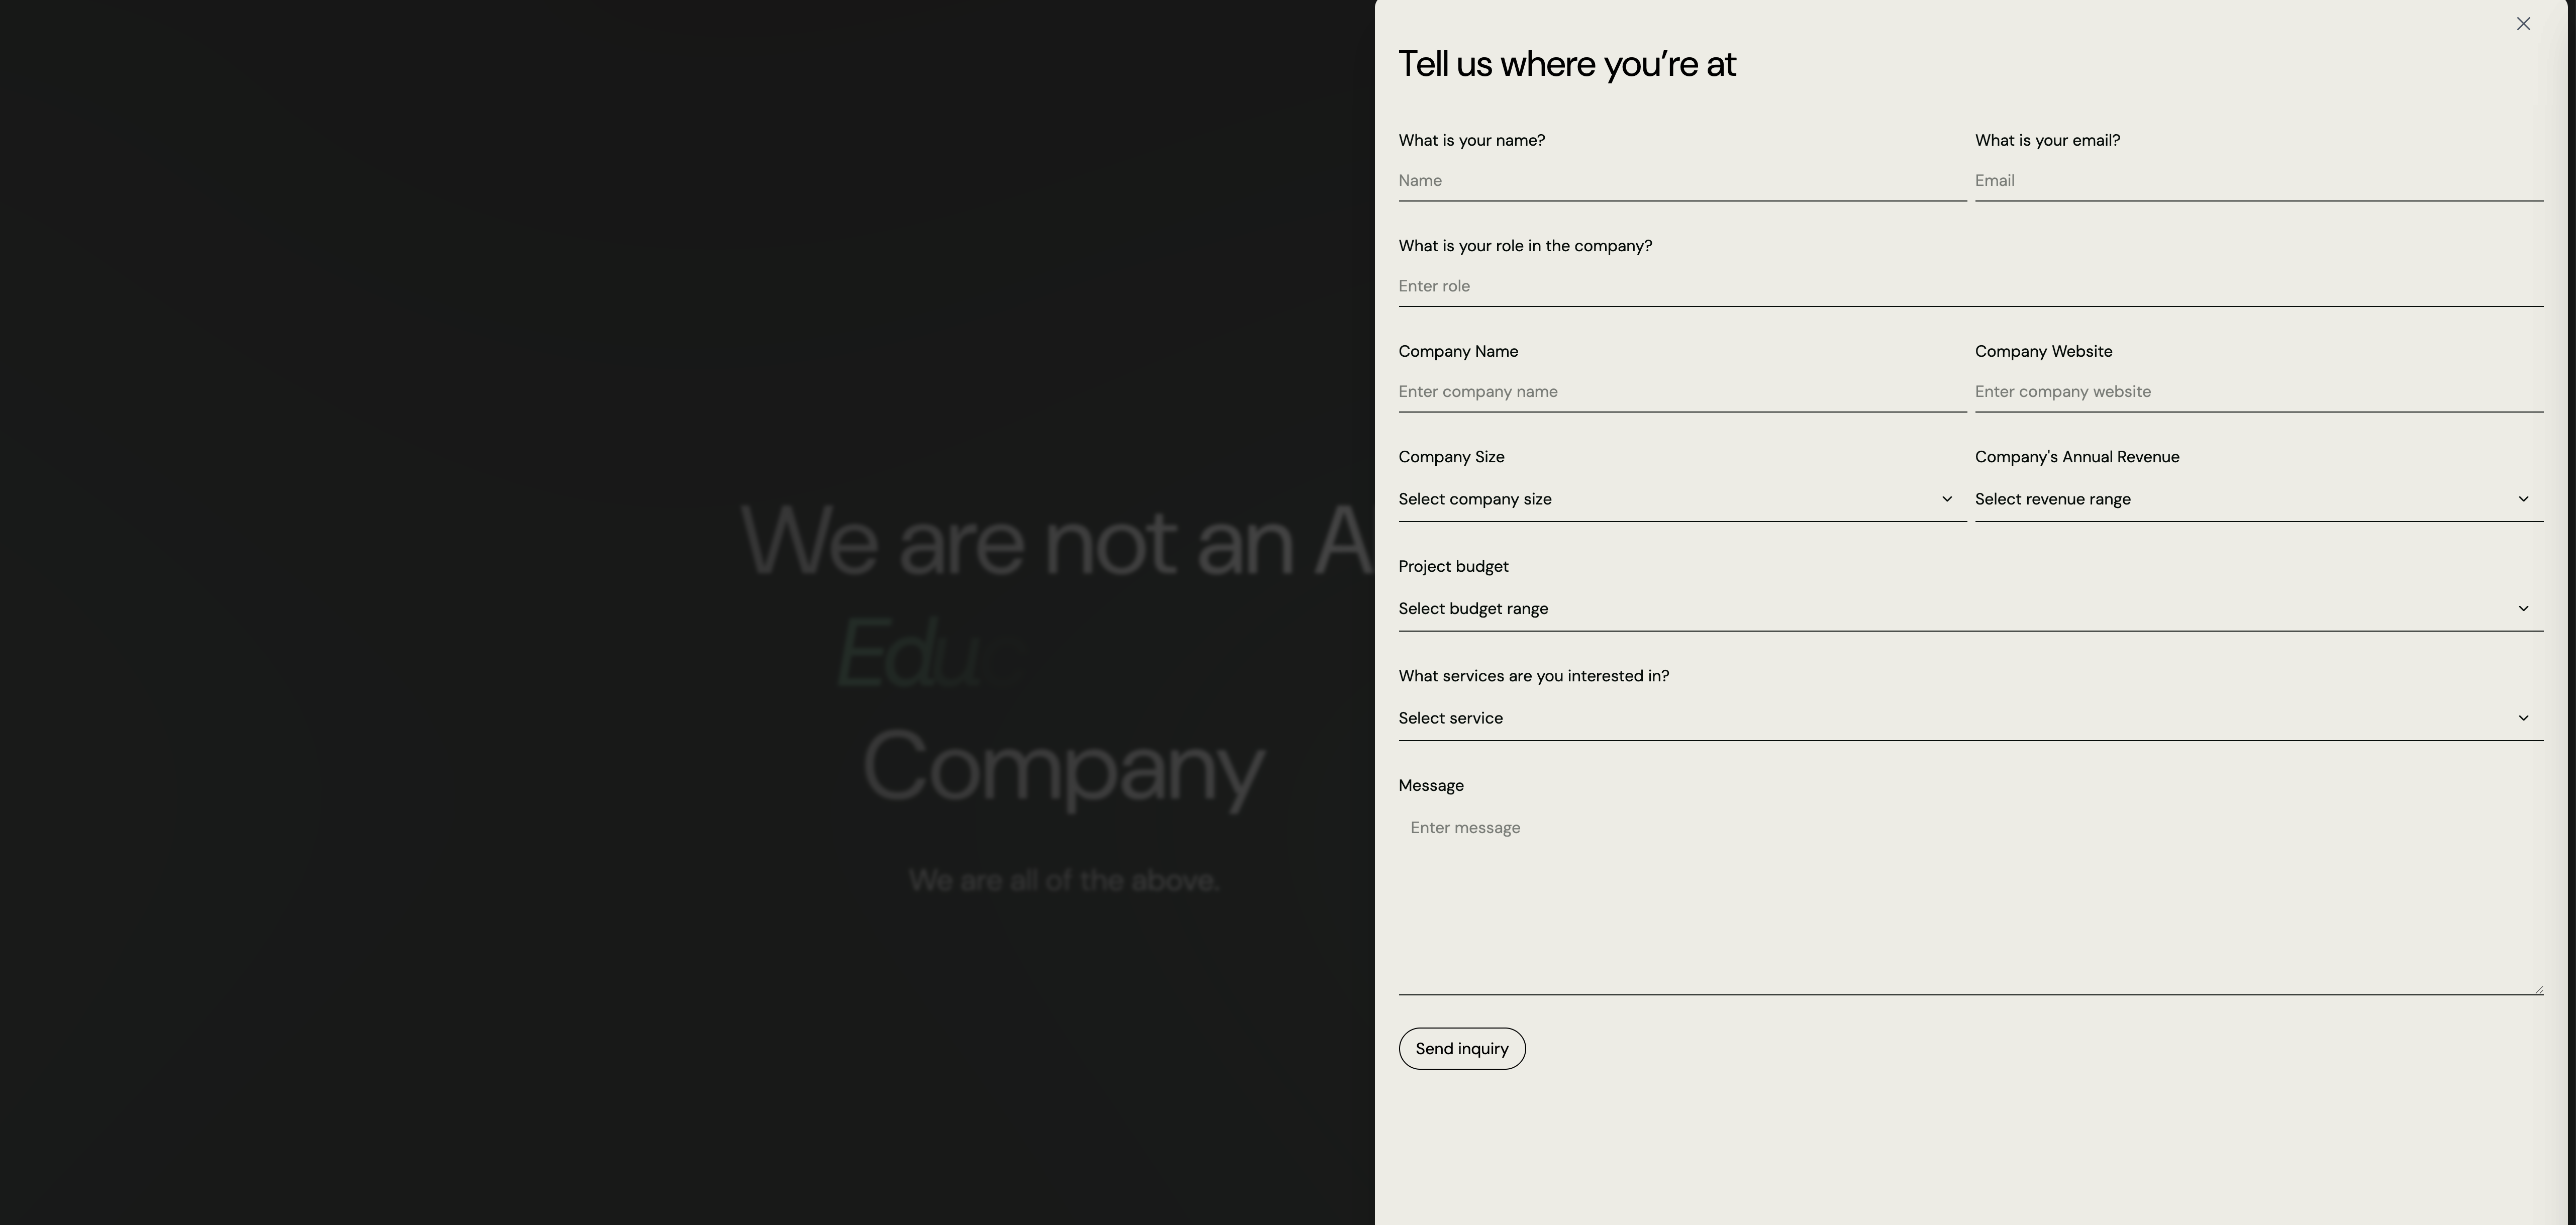Click the Name input field

click(1682, 181)
